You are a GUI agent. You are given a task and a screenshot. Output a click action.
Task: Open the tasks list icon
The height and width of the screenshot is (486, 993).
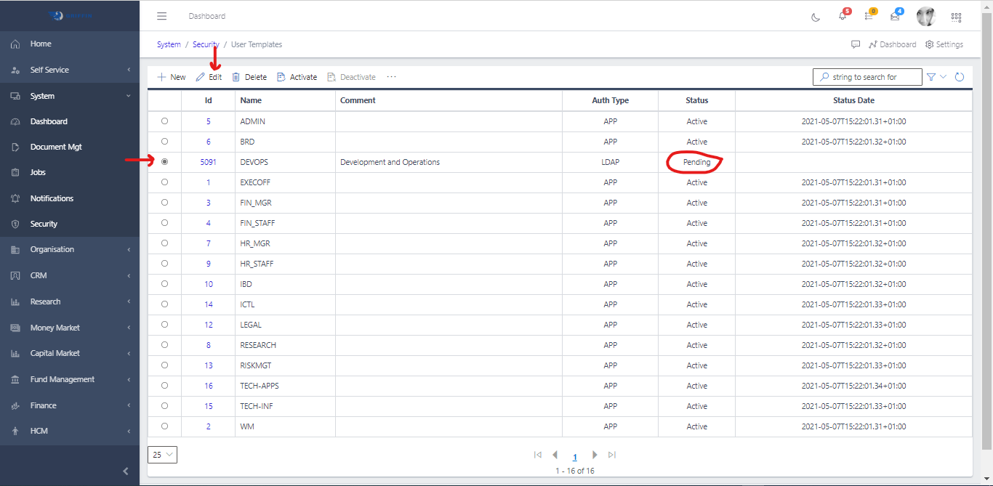pos(869,17)
